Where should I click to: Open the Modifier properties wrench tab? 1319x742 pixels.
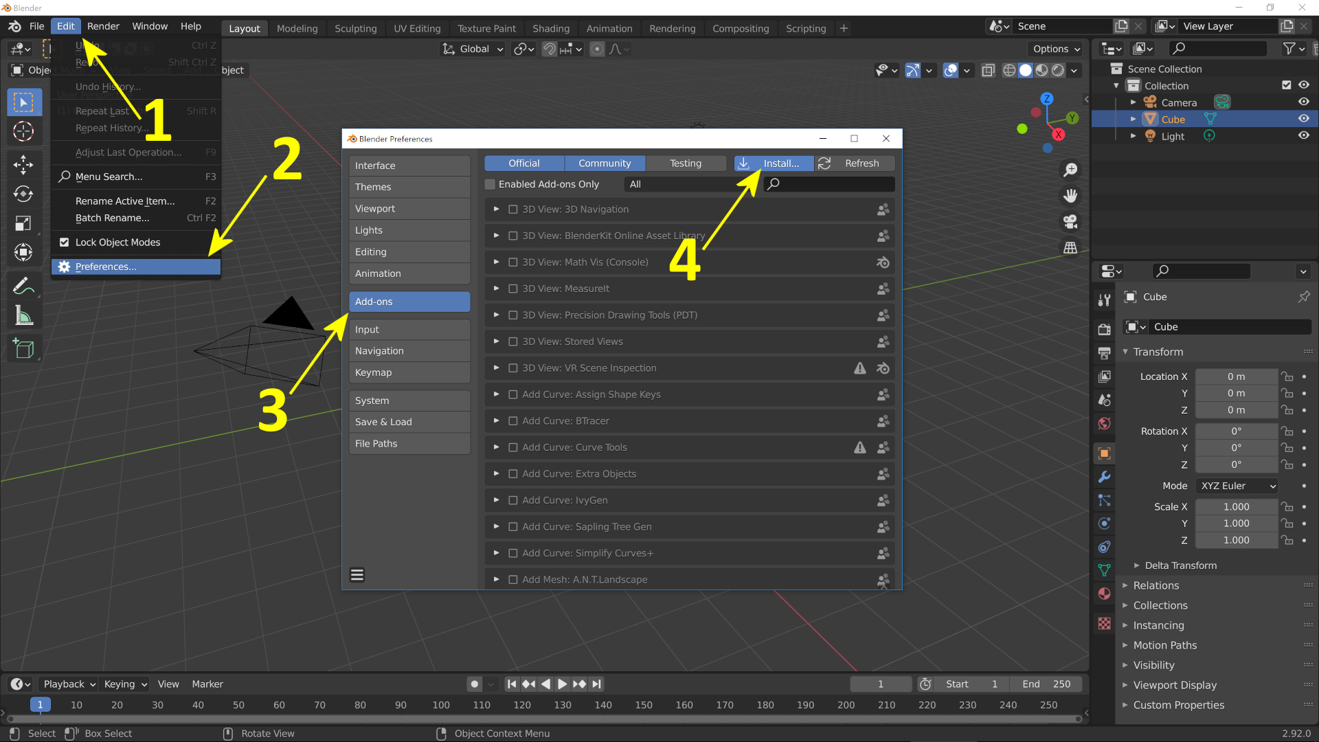pos(1105,477)
